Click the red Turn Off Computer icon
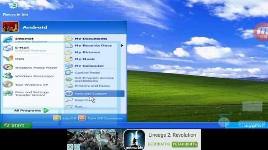268x150 pixels. 82,118
